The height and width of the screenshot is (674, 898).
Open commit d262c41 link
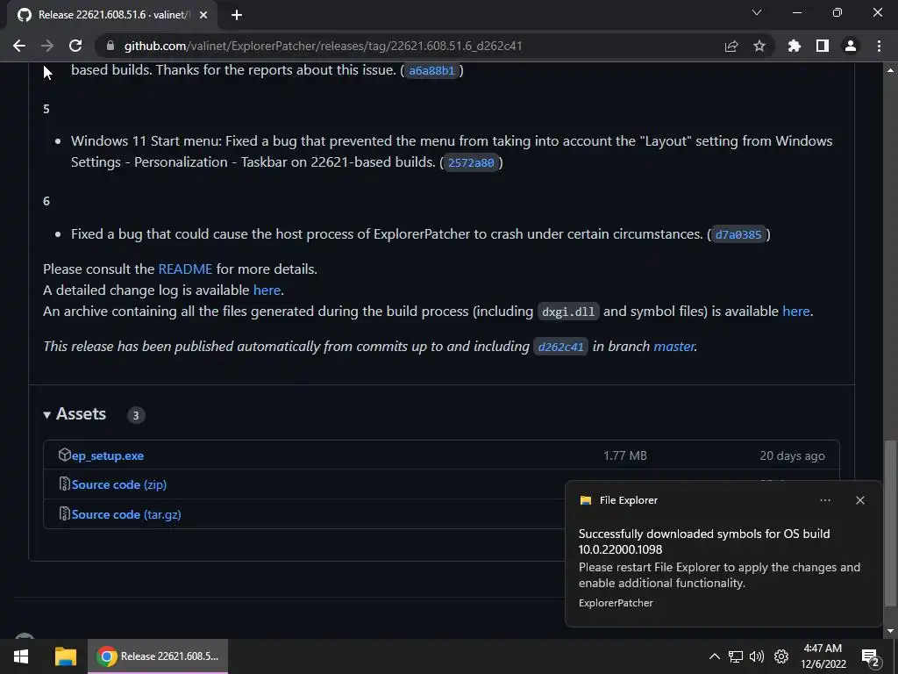(560, 347)
